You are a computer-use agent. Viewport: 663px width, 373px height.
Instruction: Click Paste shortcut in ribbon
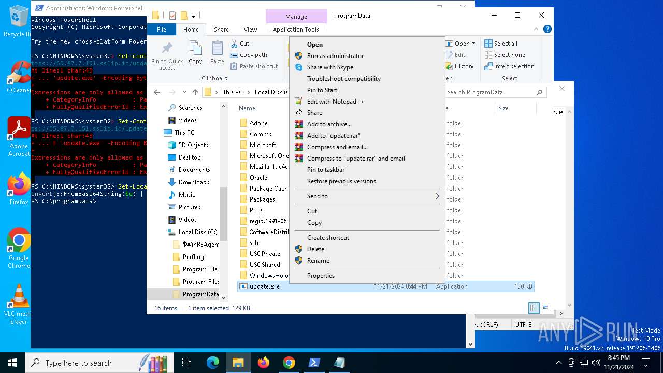254,66
